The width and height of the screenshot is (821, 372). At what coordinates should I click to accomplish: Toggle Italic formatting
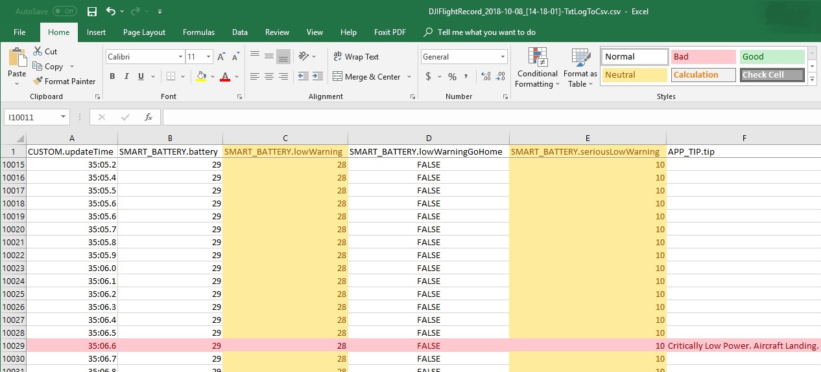[x=126, y=76]
